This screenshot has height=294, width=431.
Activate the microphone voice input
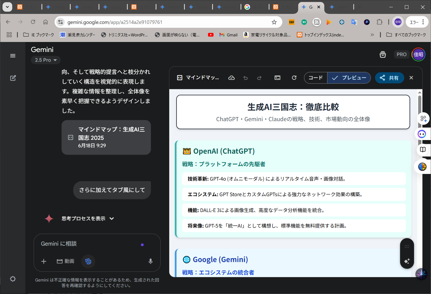tap(150, 261)
